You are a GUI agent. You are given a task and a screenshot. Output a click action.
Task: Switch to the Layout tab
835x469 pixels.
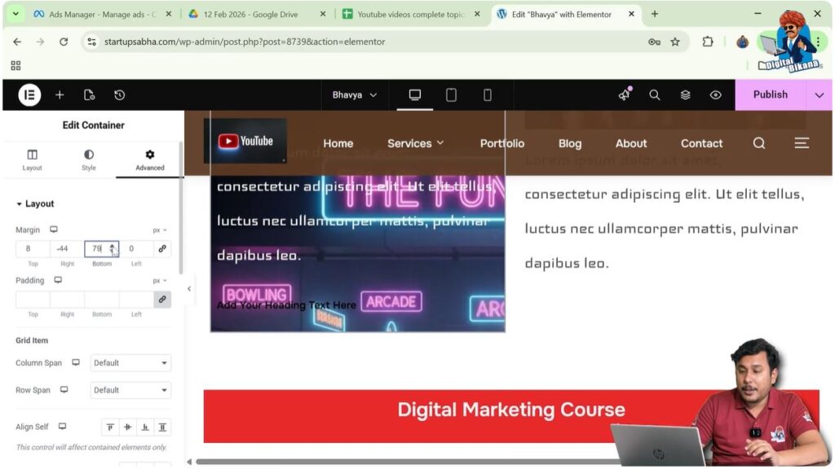click(32, 160)
